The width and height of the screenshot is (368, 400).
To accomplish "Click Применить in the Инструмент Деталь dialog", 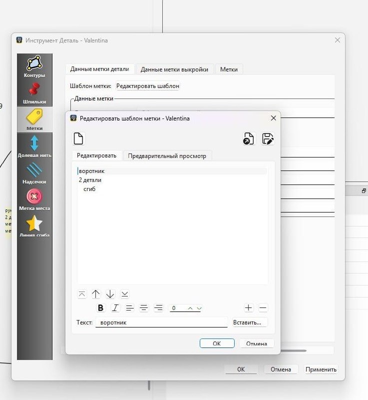I will coord(321,369).
